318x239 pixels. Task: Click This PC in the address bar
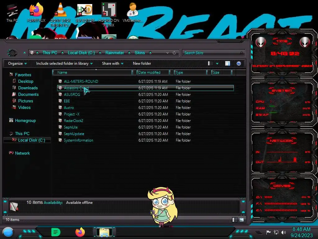coord(50,53)
